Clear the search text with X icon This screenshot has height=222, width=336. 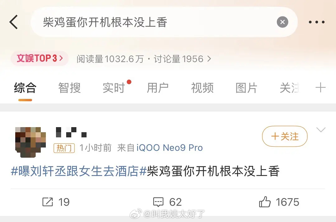[x=282, y=22]
